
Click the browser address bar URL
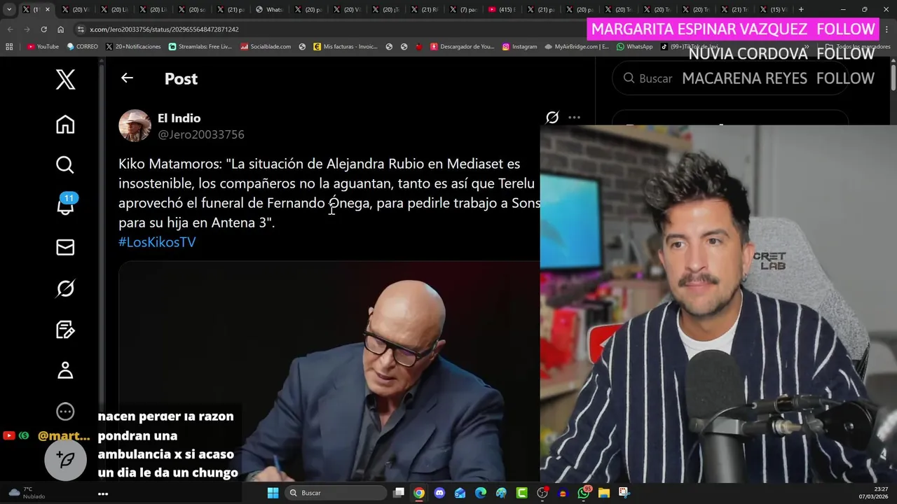[164, 29]
